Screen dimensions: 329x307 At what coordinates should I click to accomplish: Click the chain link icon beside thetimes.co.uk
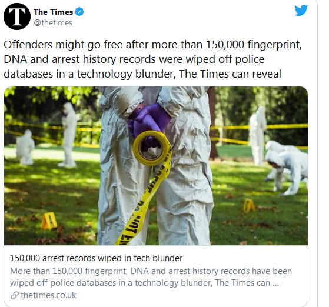(x=15, y=295)
